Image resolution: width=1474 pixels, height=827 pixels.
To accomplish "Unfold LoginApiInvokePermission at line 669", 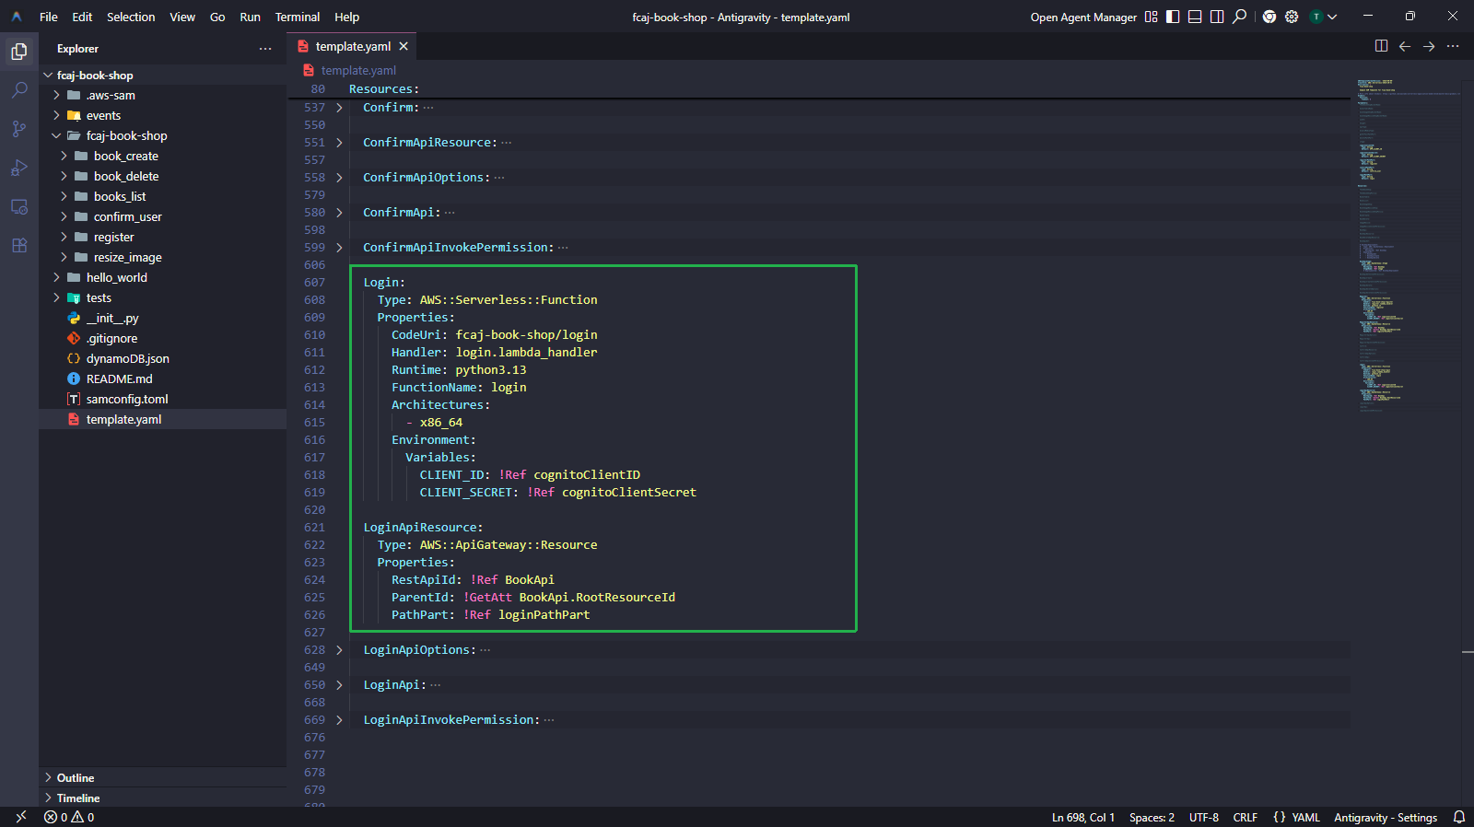I will point(339,720).
